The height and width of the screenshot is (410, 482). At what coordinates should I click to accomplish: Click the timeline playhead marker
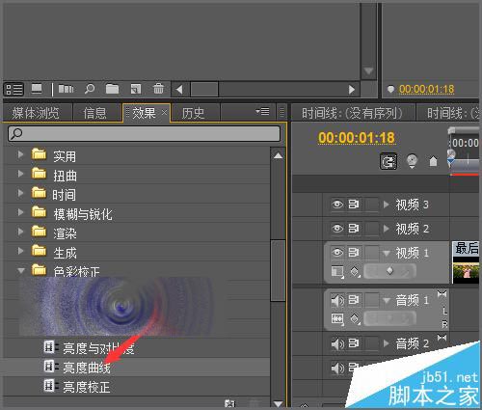coord(451,157)
